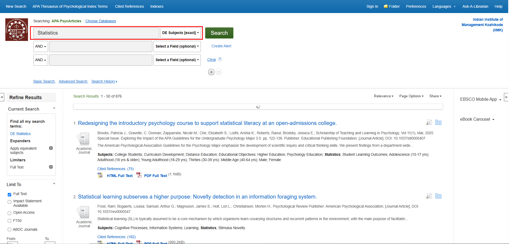Uncheck the Full Text checkbox
The image size is (509, 244).
[x=9, y=194]
